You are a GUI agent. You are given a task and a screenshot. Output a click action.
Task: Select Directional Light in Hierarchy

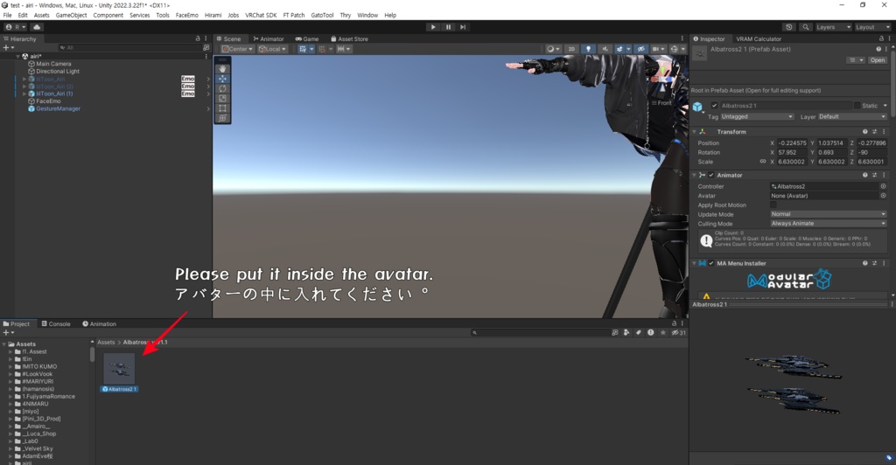coord(57,72)
